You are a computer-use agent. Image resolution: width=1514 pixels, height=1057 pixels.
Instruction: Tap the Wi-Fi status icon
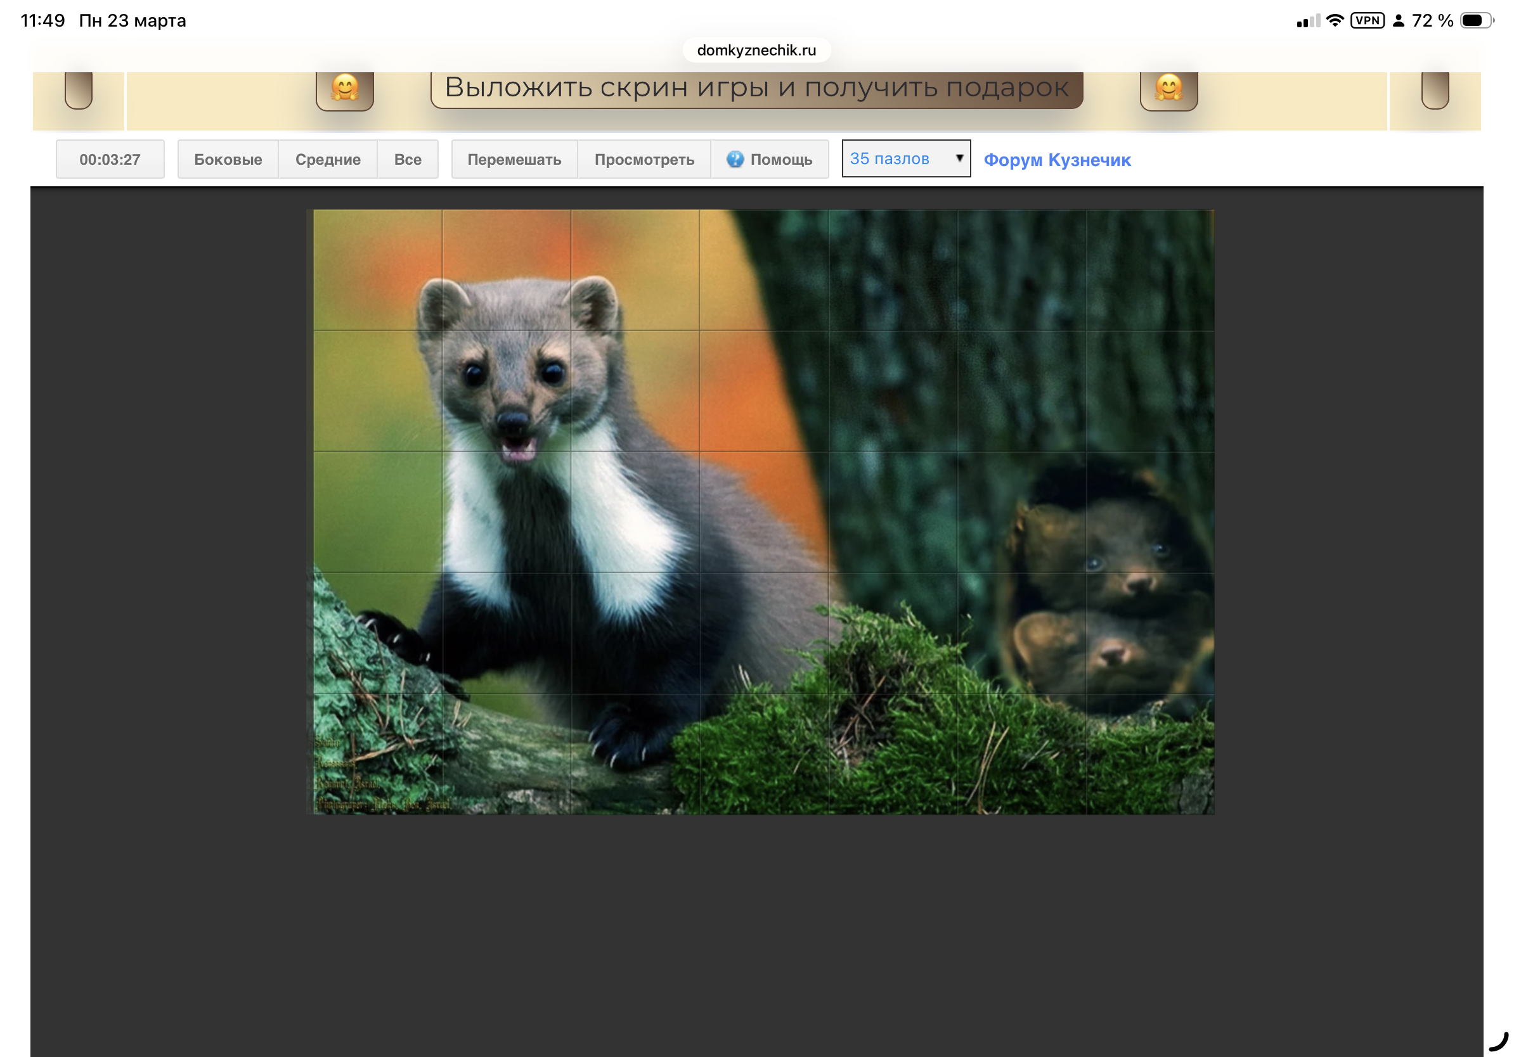coord(1334,20)
